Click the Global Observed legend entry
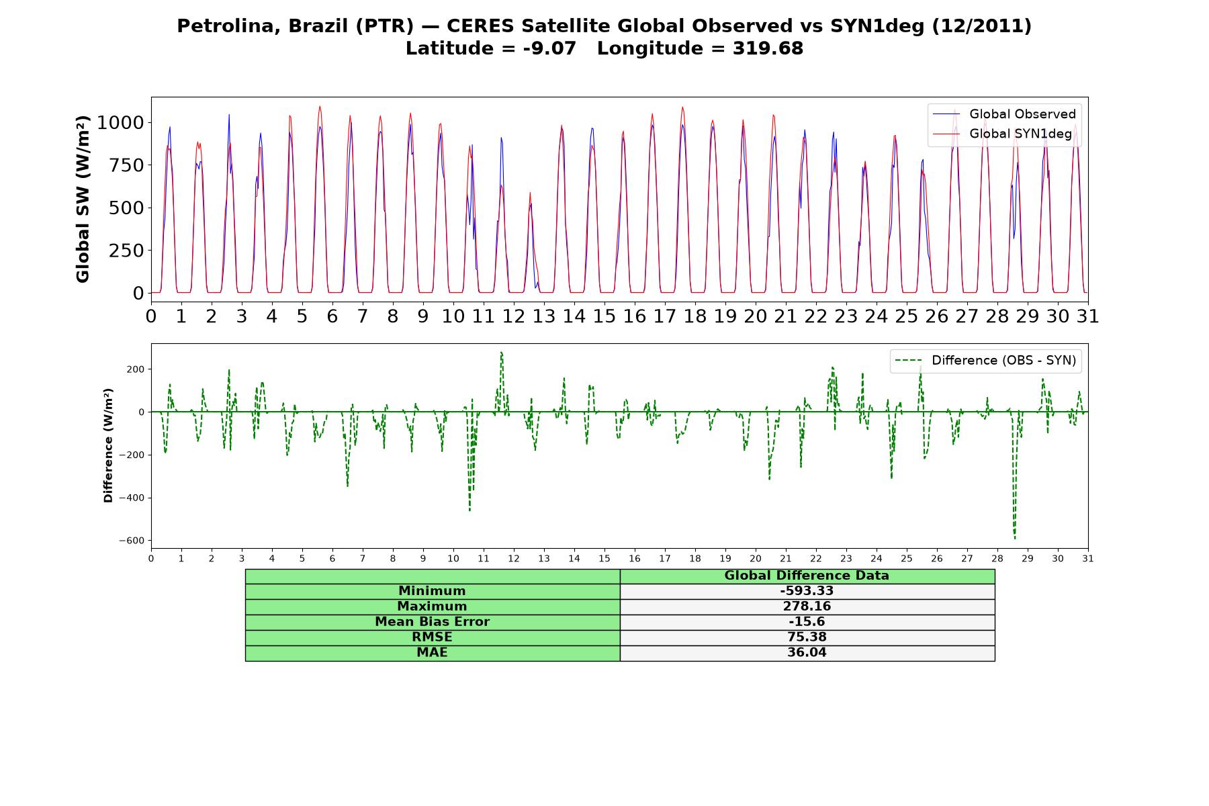 (1004, 114)
